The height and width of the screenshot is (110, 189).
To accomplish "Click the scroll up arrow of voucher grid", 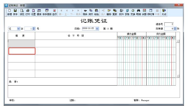I will pyautogui.click(x=178, y=41).
